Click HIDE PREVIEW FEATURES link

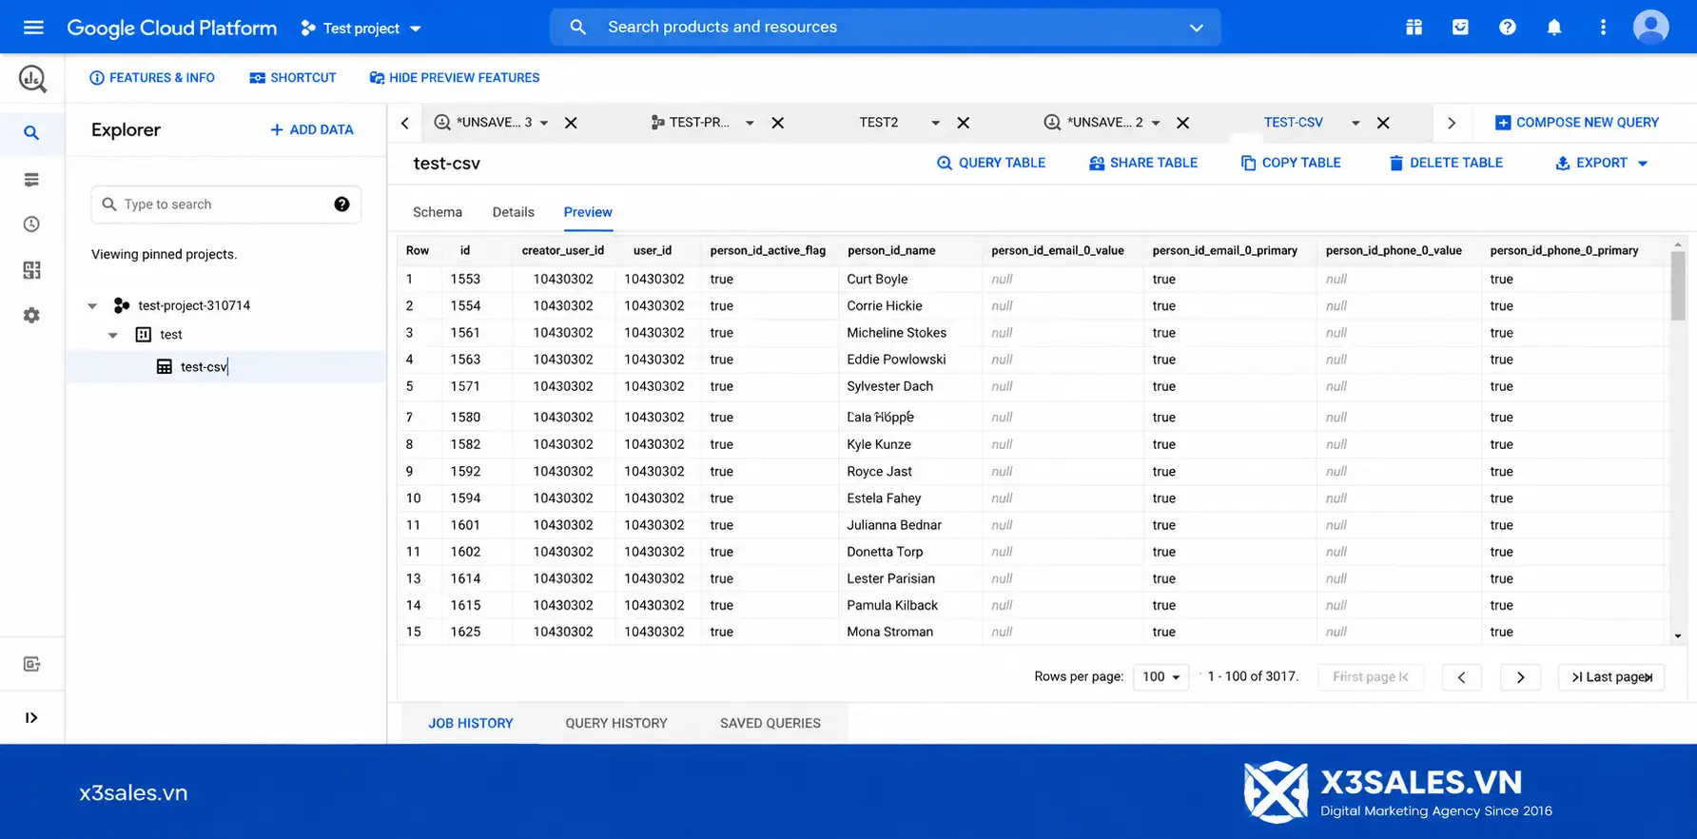[x=455, y=78]
